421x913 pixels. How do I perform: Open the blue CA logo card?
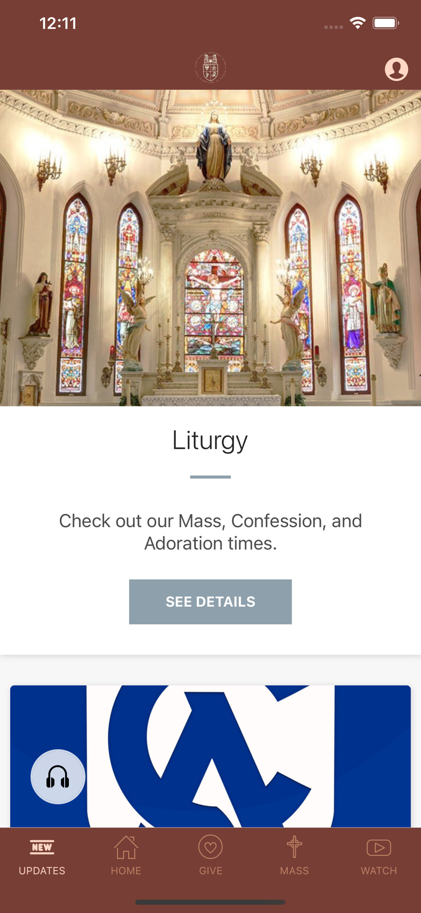click(210, 756)
